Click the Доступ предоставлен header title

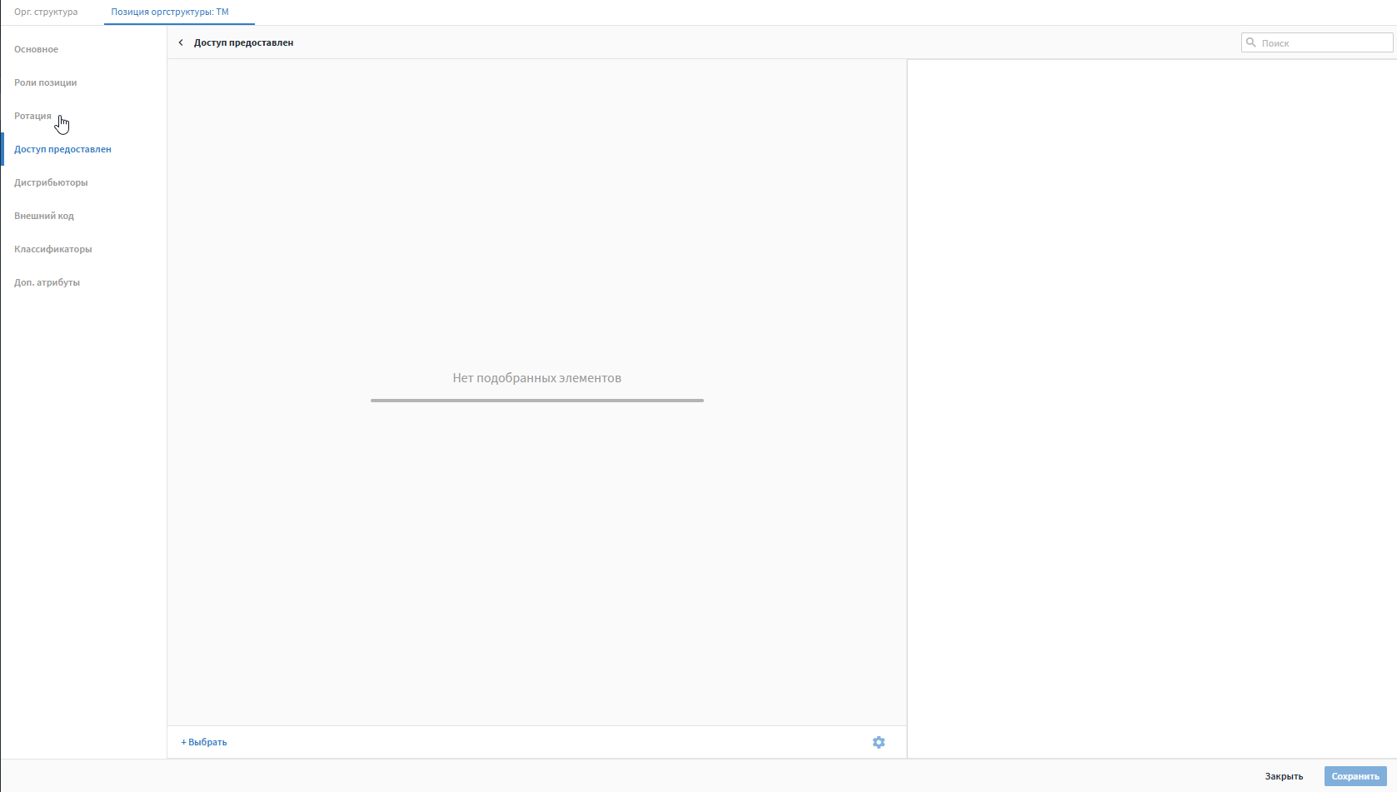tap(243, 42)
